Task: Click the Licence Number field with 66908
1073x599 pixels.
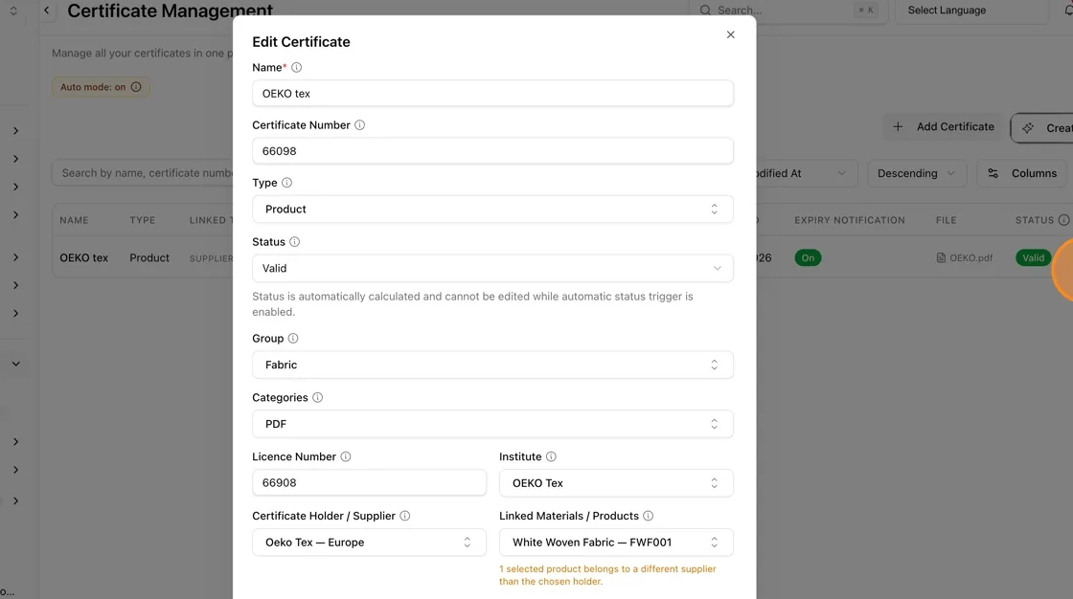Action: (x=369, y=483)
